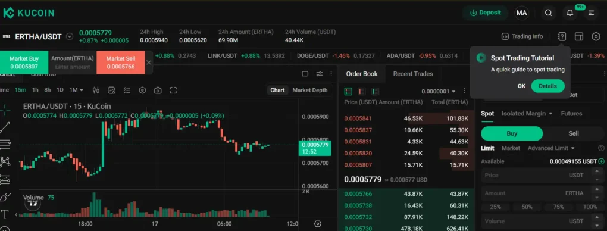Open the layout settings icon
Image resolution: width=607 pixels, height=231 pixels.
(579, 36)
